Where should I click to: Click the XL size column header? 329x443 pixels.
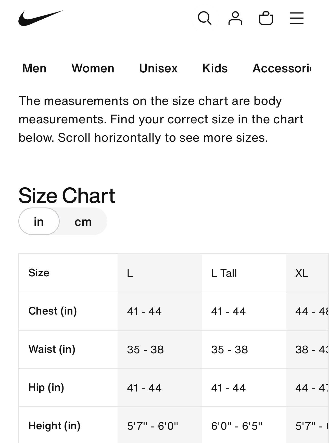[x=302, y=273]
